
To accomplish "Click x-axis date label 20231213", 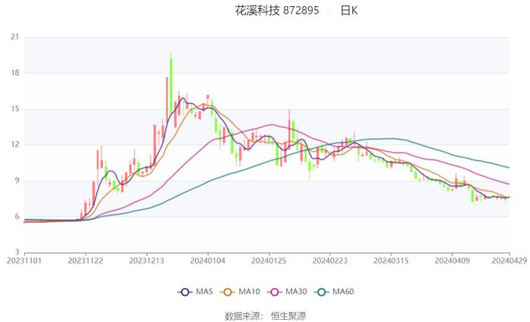I will point(147,261).
